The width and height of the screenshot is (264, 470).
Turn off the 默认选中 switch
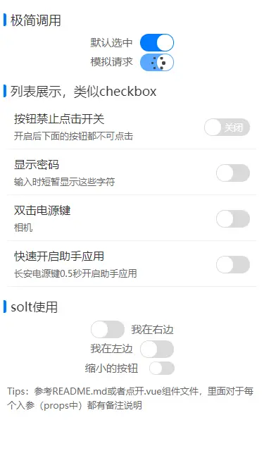(157, 42)
